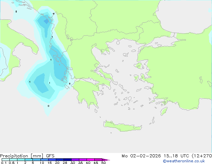The height and width of the screenshot is (164, 212).
Task: Click the purple above-50 legend arrow tip
Action: [x=106, y=160]
